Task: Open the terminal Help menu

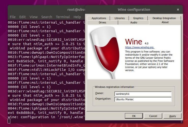Action: pos(77,17)
